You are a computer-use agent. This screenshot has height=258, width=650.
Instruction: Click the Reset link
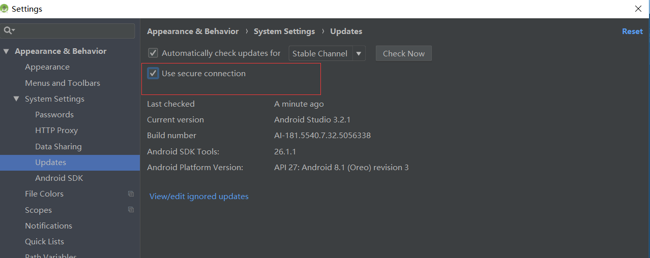632,31
